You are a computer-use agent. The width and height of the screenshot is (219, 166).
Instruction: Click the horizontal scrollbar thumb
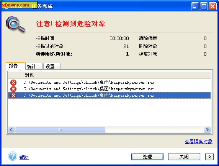click(60, 129)
